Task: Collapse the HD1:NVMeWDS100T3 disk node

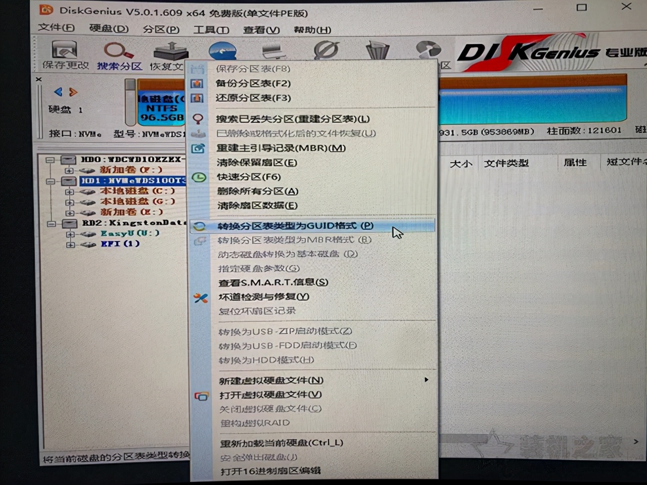Action: click(51, 181)
